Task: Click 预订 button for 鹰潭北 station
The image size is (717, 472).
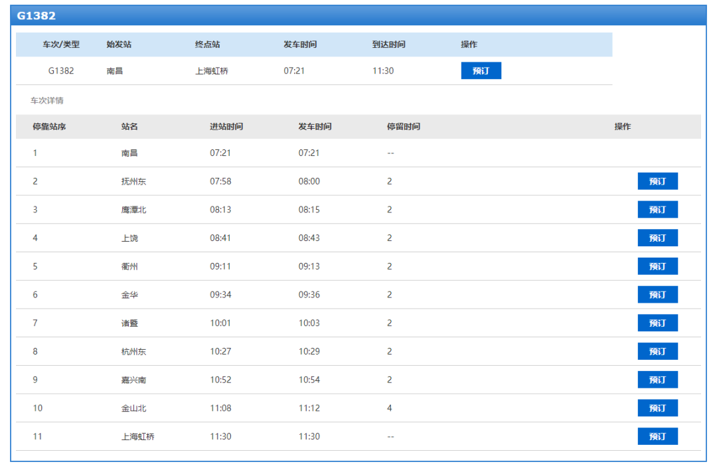Action: tap(657, 210)
